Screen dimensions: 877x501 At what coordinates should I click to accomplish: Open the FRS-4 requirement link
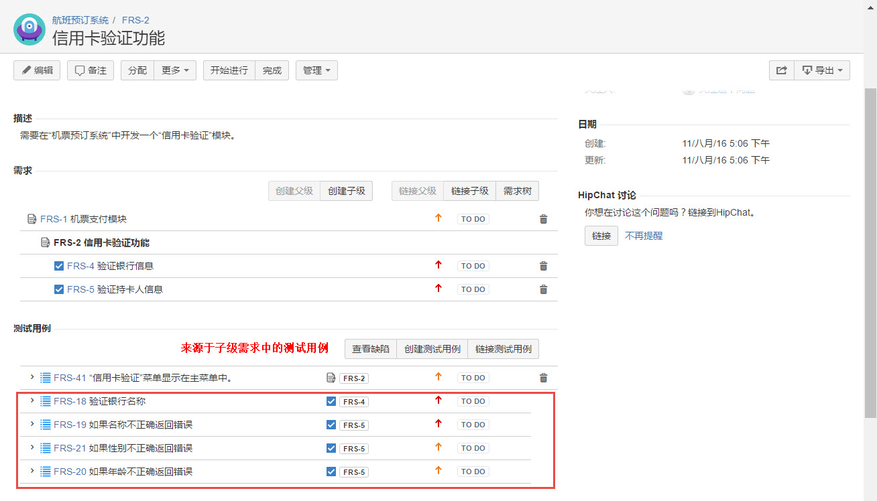(x=80, y=266)
